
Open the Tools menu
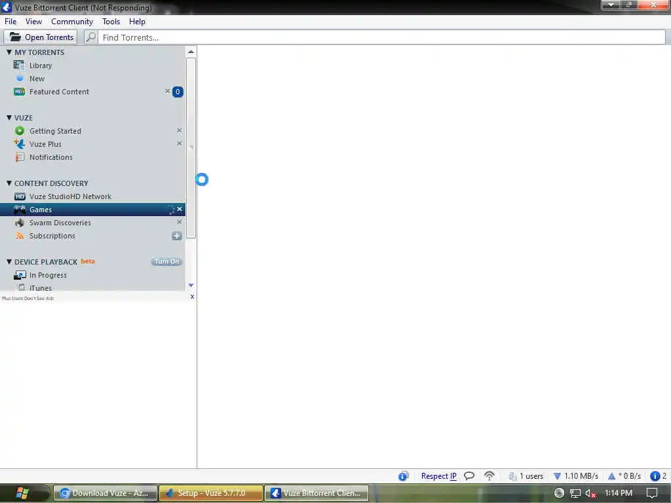pyautogui.click(x=111, y=22)
